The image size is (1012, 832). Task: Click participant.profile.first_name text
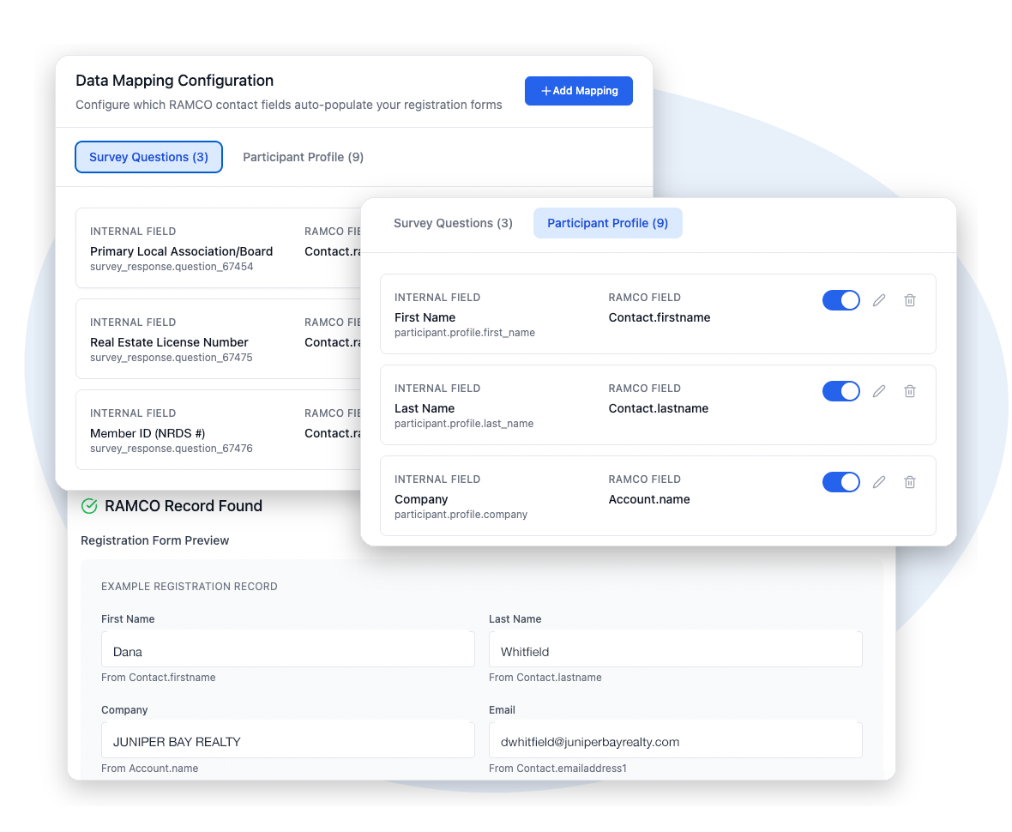point(465,333)
